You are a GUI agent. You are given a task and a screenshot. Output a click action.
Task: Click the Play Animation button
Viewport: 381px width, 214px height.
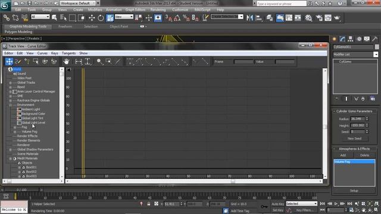(x=336, y=204)
